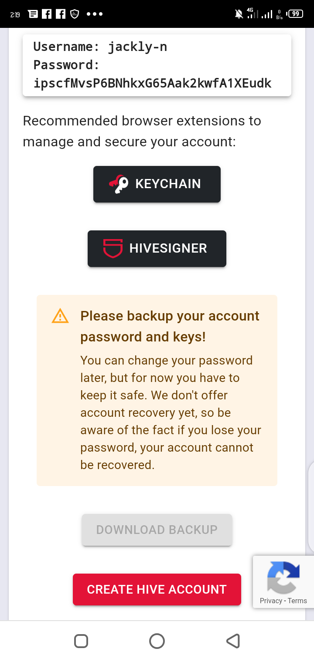Tap the reCAPTCHA arrows logo

[x=283, y=578]
